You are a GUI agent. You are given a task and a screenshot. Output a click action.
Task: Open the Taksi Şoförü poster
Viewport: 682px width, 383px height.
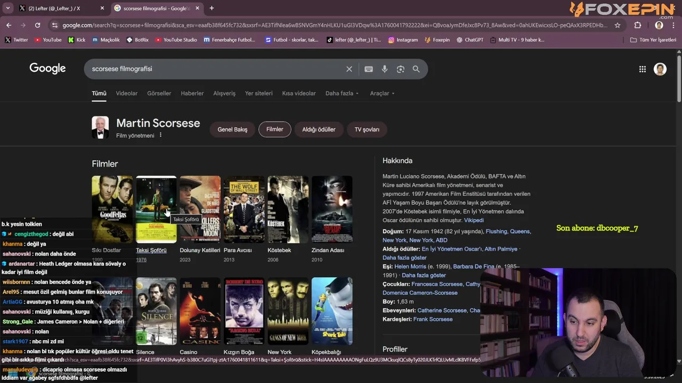point(156,209)
